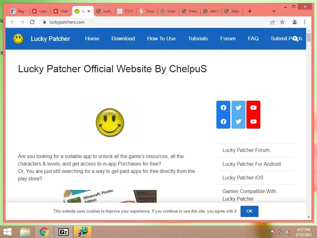Click the bottom Twitter icon
Image resolution: width=317 pixels, height=238 pixels.
click(x=239, y=121)
